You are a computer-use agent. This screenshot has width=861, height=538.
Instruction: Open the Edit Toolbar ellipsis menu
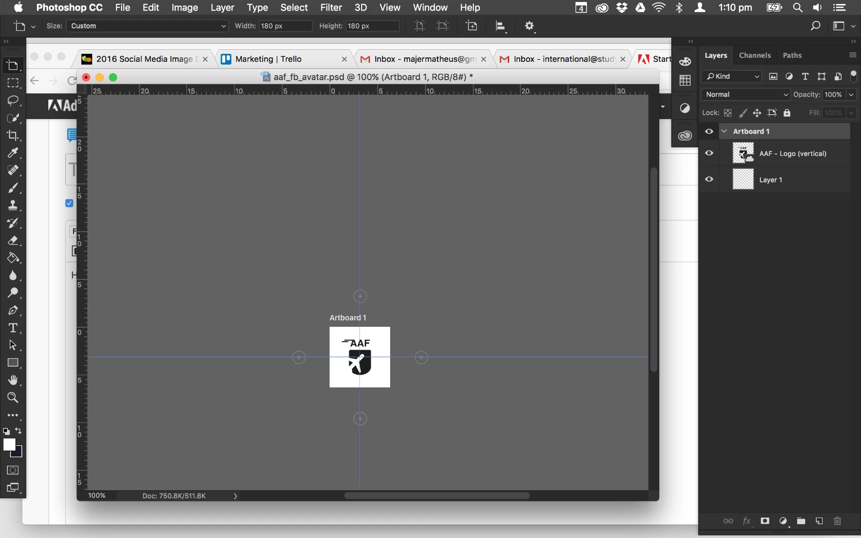[x=13, y=415]
